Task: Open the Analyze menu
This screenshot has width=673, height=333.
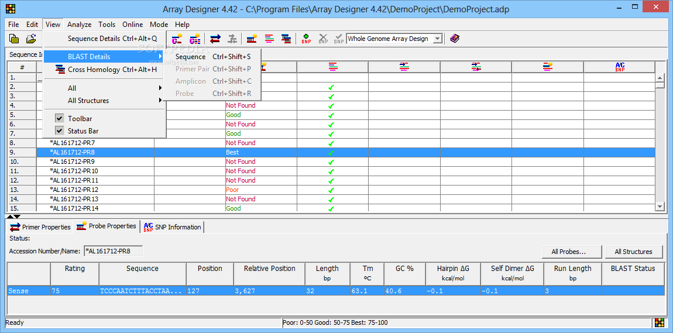Action: (x=80, y=25)
